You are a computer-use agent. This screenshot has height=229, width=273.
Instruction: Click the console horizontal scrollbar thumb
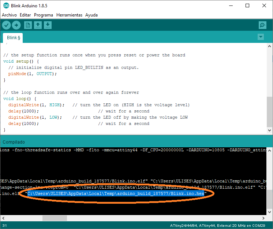pyautogui.click(x=55, y=218)
